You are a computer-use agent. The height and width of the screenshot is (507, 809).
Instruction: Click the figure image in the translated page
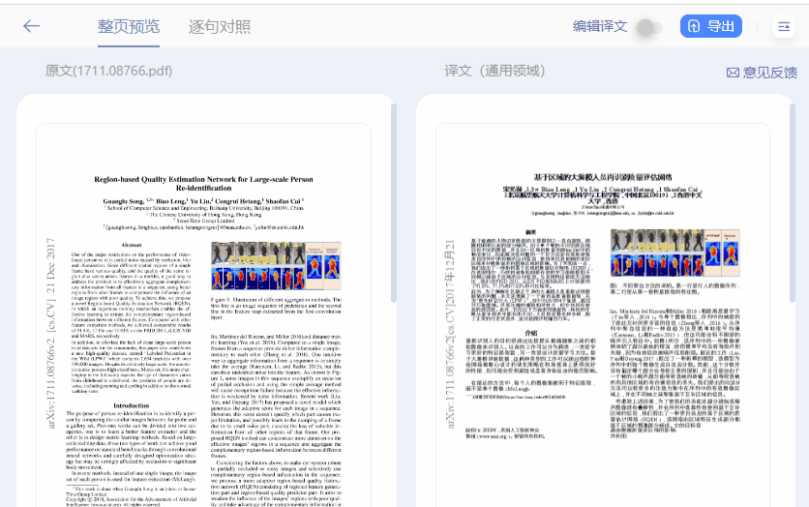pos(674,253)
